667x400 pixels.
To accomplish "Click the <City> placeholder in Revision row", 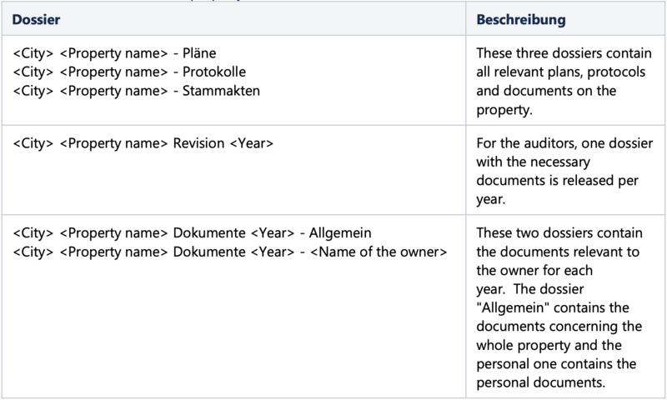I will (x=33, y=143).
